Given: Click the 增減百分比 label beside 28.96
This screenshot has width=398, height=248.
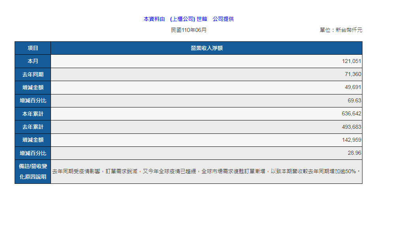Looking at the screenshot, I should point(33,153).
